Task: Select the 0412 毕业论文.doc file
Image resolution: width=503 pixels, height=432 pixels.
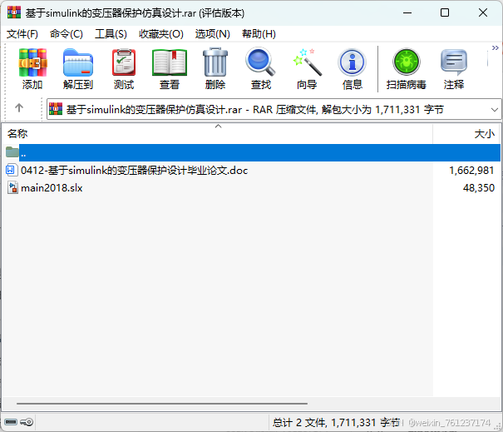Action: [x=134, y=171]
